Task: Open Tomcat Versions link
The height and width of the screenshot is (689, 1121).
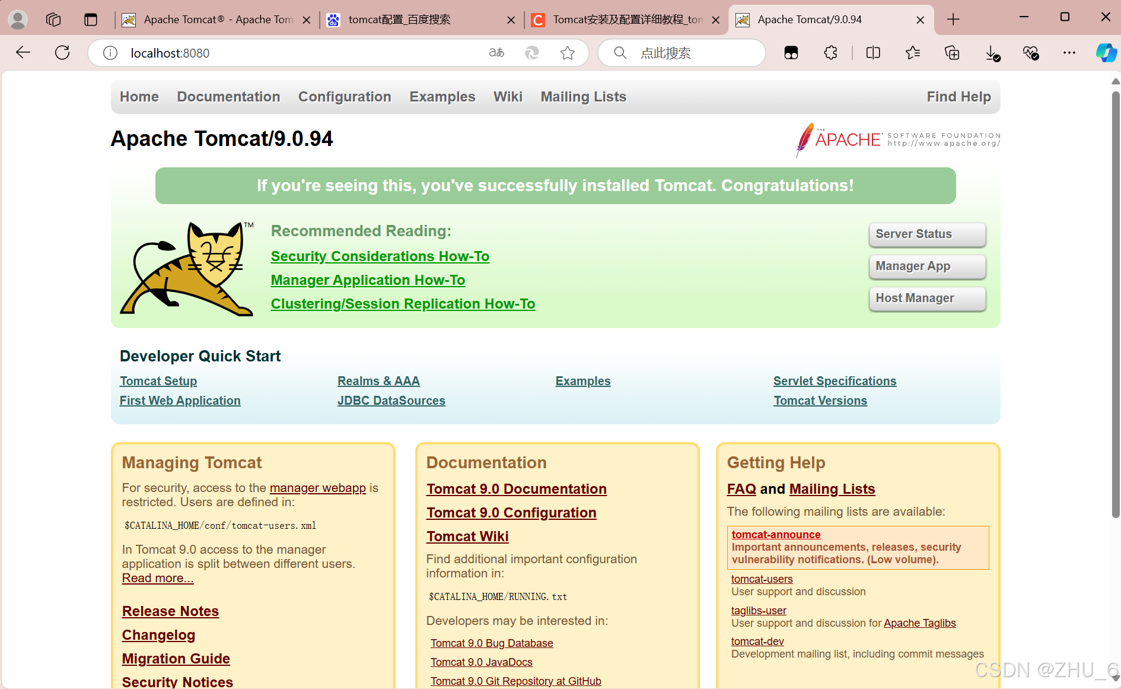Action: [x=820, y=401]
